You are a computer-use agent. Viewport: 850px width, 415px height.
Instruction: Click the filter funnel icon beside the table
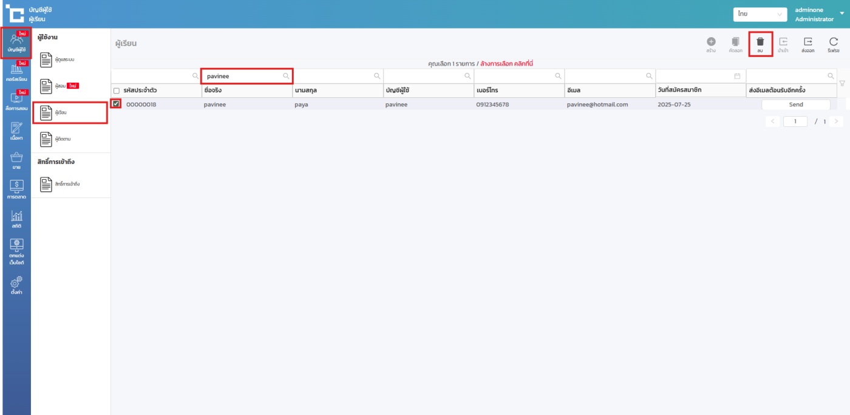[x=841, y=83]
